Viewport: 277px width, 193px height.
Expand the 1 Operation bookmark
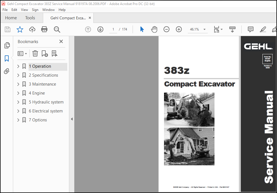pos(18,66)
